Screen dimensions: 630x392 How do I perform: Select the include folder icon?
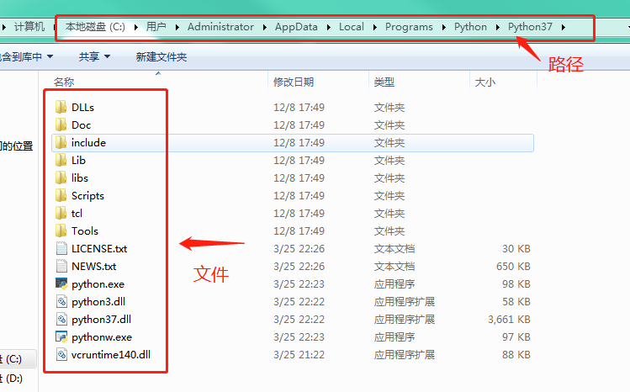[61, 142]
